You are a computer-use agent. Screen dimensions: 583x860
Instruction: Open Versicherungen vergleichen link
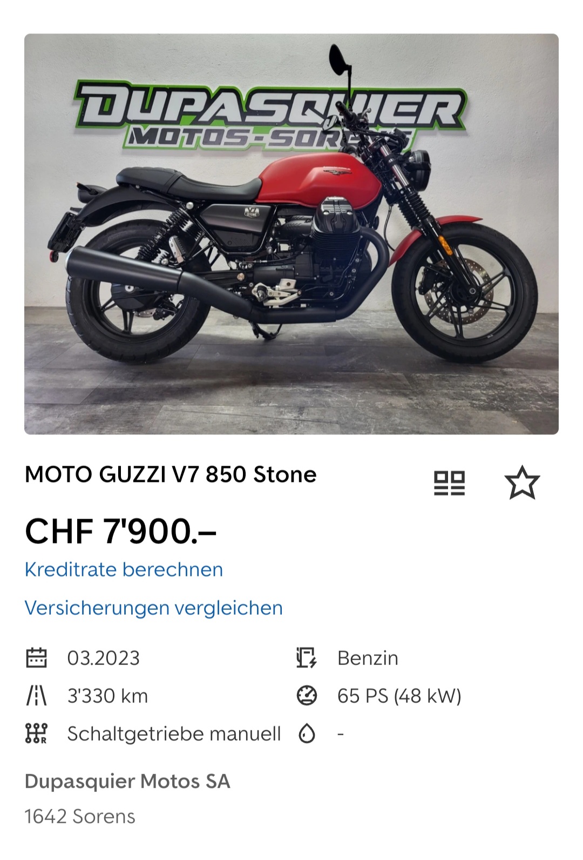[154, 608]
